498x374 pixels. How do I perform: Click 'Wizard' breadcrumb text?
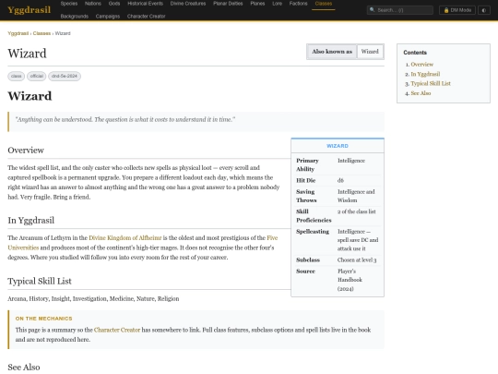click(x=63, y=33)
